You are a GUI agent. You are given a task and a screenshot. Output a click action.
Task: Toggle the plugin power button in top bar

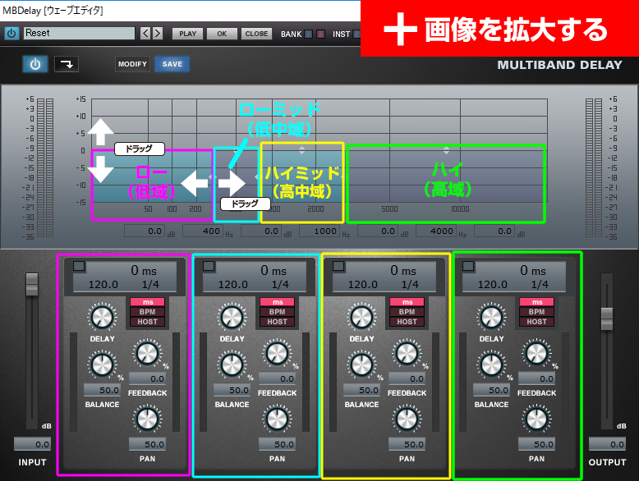tap(11, 34)
